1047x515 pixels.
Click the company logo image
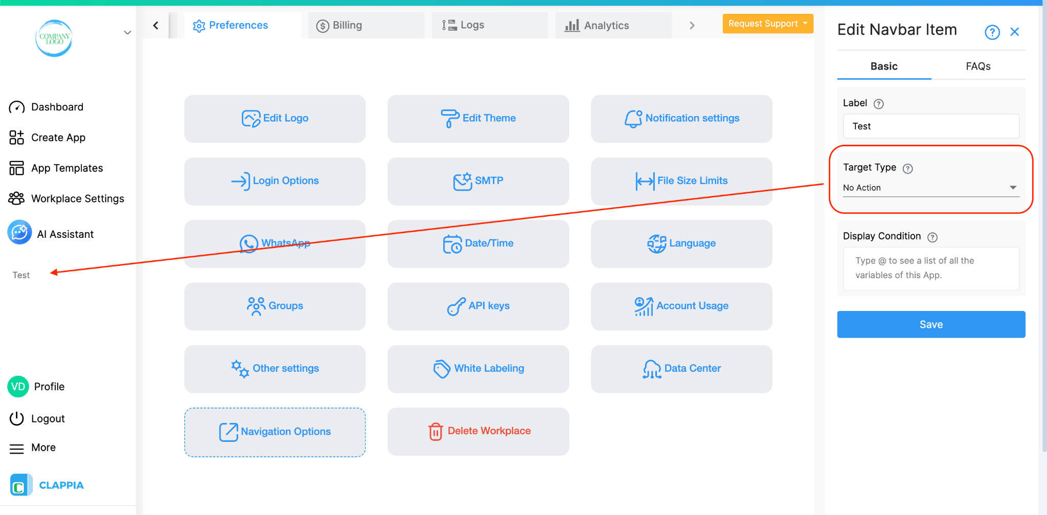(x=54, y=38)
